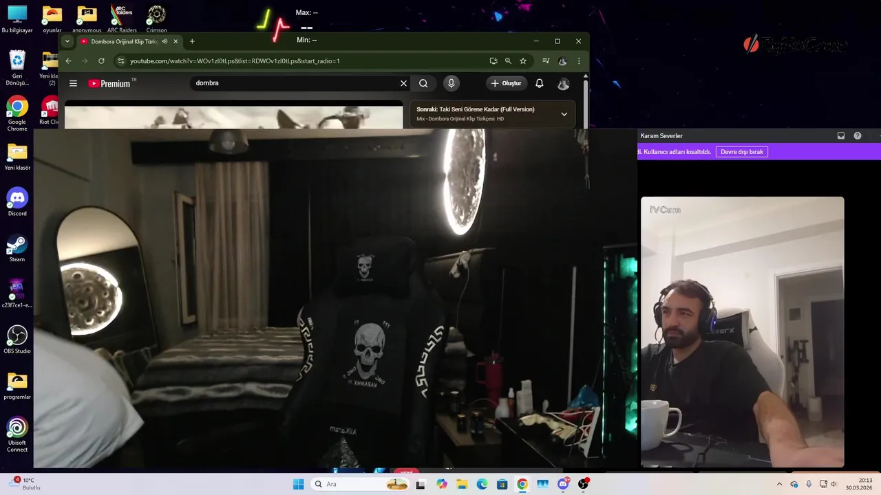Open the YouTube guide hamburger menu
Viewport: 881px width, 495px height.
pyautogui.click(x=73, y=83)
